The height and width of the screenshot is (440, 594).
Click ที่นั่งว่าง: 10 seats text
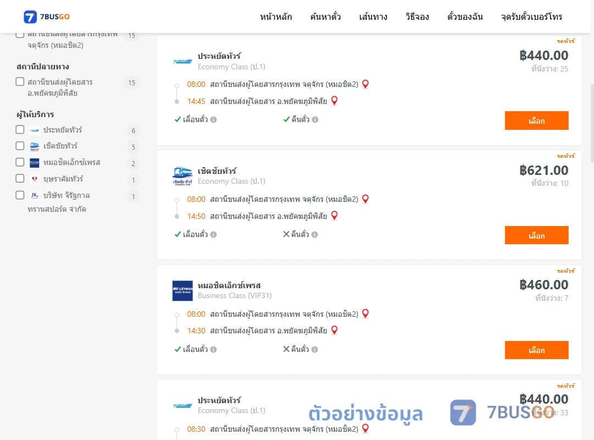click(x=549, y=184)
